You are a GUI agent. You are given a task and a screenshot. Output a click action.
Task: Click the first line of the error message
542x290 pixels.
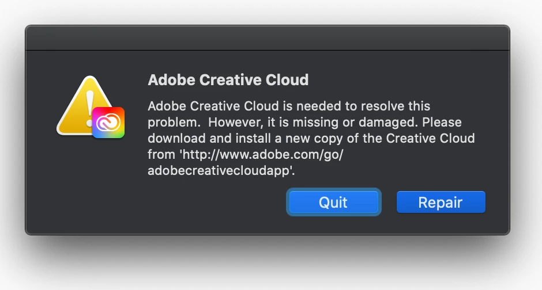pyautogui.click(x=288, y=106)
